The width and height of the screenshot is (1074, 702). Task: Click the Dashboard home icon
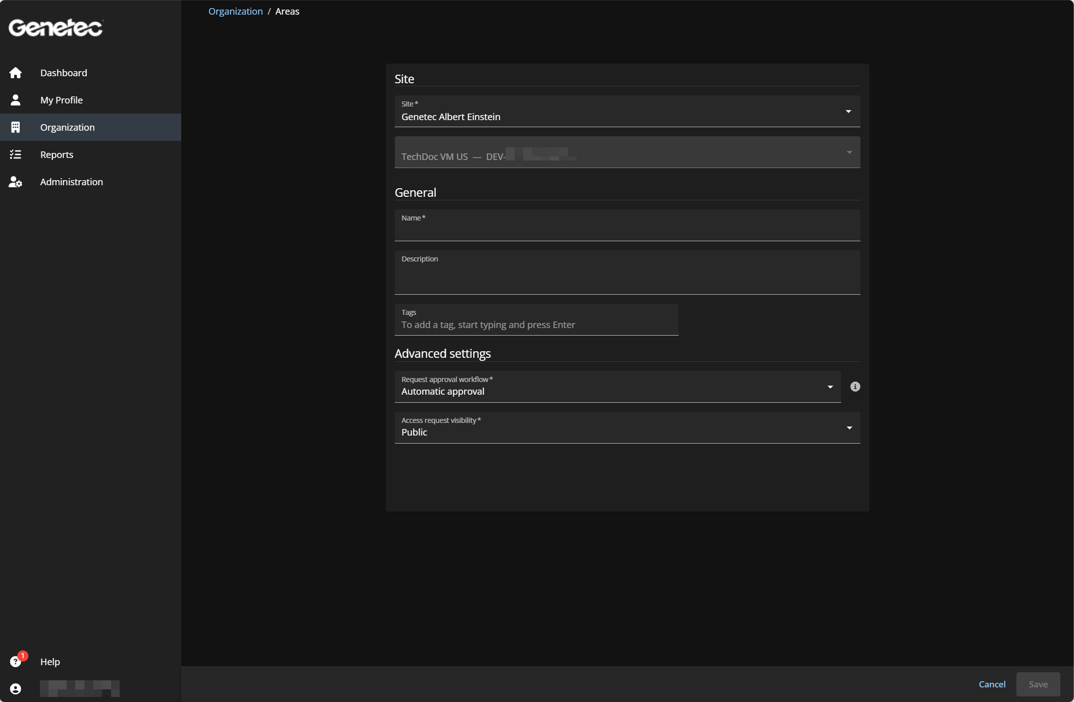[16, 73]
